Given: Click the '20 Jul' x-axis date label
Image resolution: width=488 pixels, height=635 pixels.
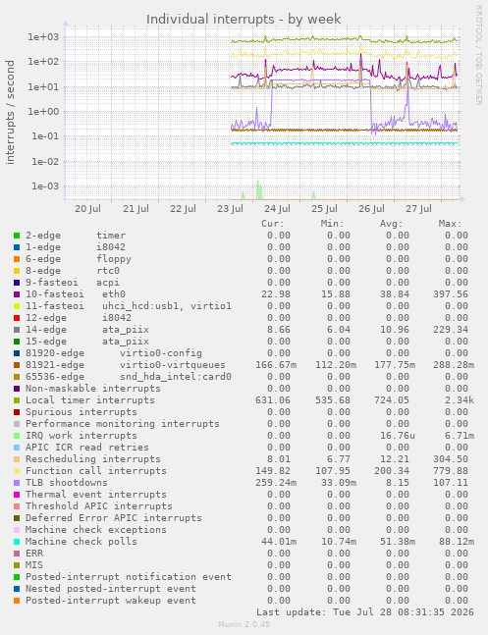Looking at the screenshot, I should pos(88,209).
